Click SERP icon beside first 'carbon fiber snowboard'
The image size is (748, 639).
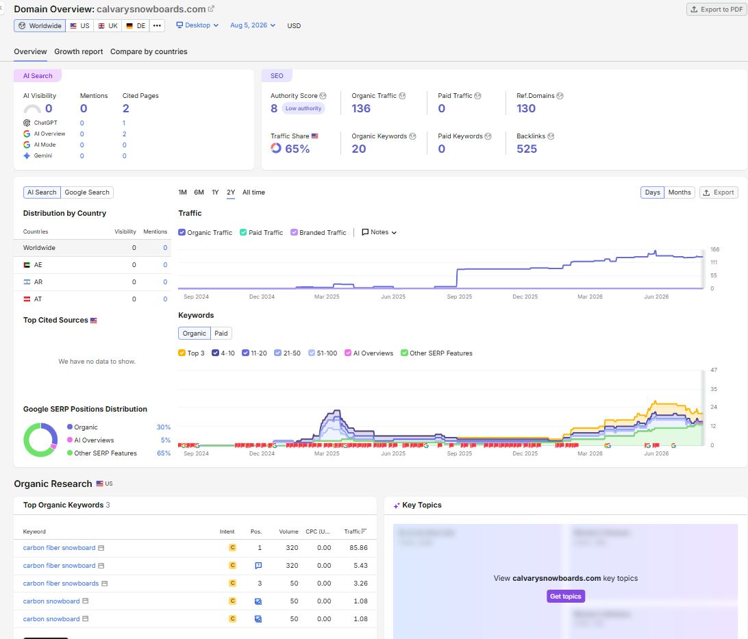tap(101, 548)
